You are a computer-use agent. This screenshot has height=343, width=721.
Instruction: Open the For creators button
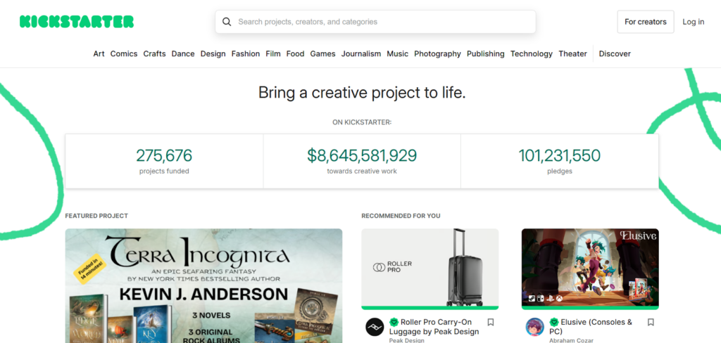point(646,22)
